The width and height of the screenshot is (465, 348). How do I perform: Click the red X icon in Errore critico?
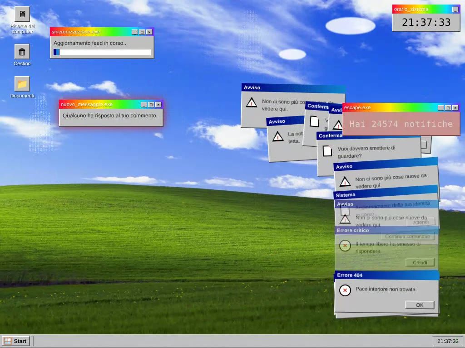345,246
